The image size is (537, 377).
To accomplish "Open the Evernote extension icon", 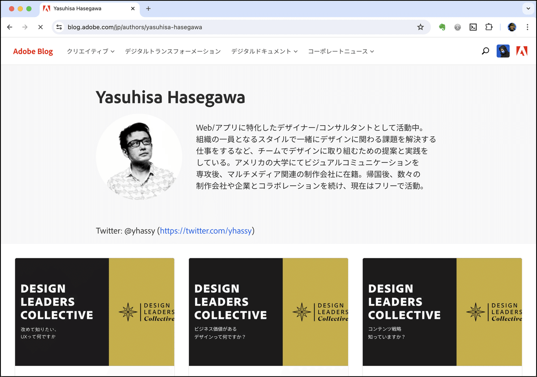I will (x=442, y=27).
